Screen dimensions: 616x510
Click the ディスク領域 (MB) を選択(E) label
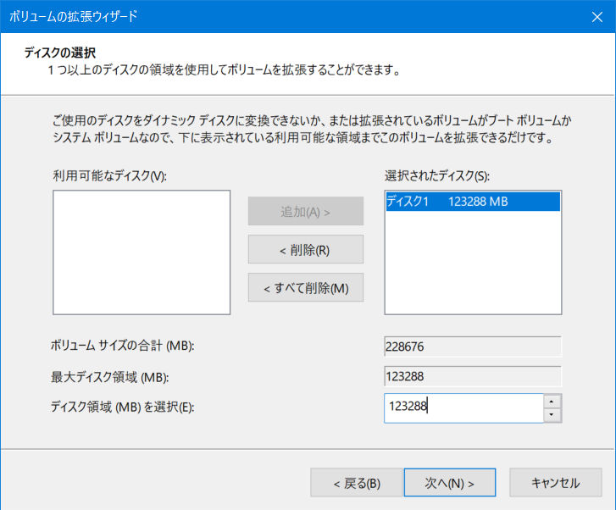coord(123,407)
